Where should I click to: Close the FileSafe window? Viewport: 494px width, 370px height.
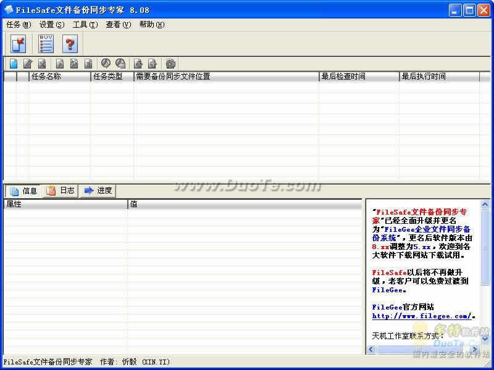(x=484, y=10)
